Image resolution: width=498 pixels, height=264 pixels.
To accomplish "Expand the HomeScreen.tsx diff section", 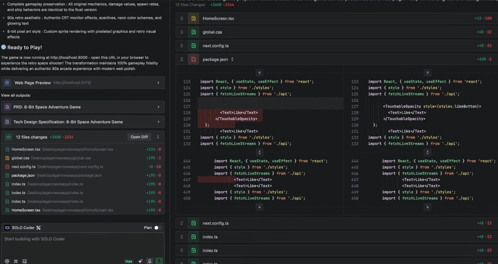I will pos(181,19).
